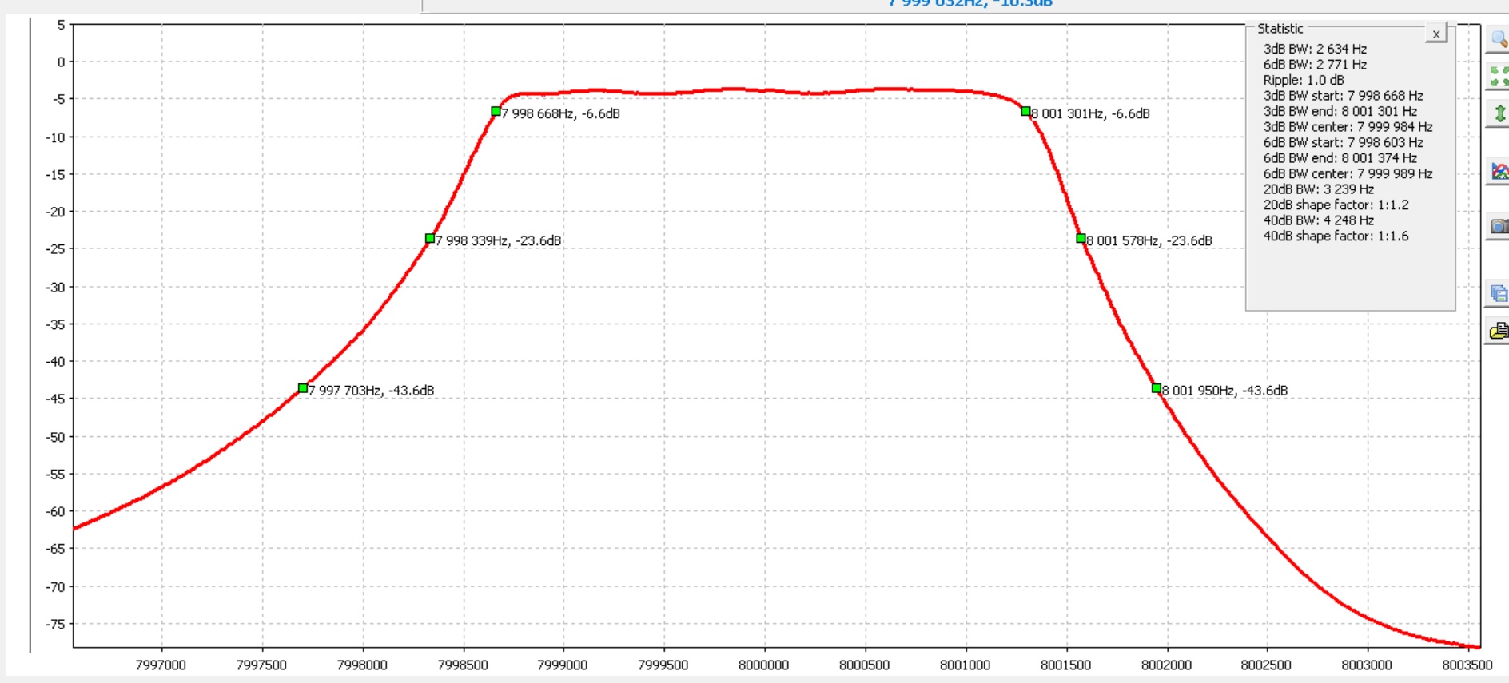Viewport: 1509px width, 683px height.
Task: Click the -40 label on dB axis
Action: coord(55,361)
